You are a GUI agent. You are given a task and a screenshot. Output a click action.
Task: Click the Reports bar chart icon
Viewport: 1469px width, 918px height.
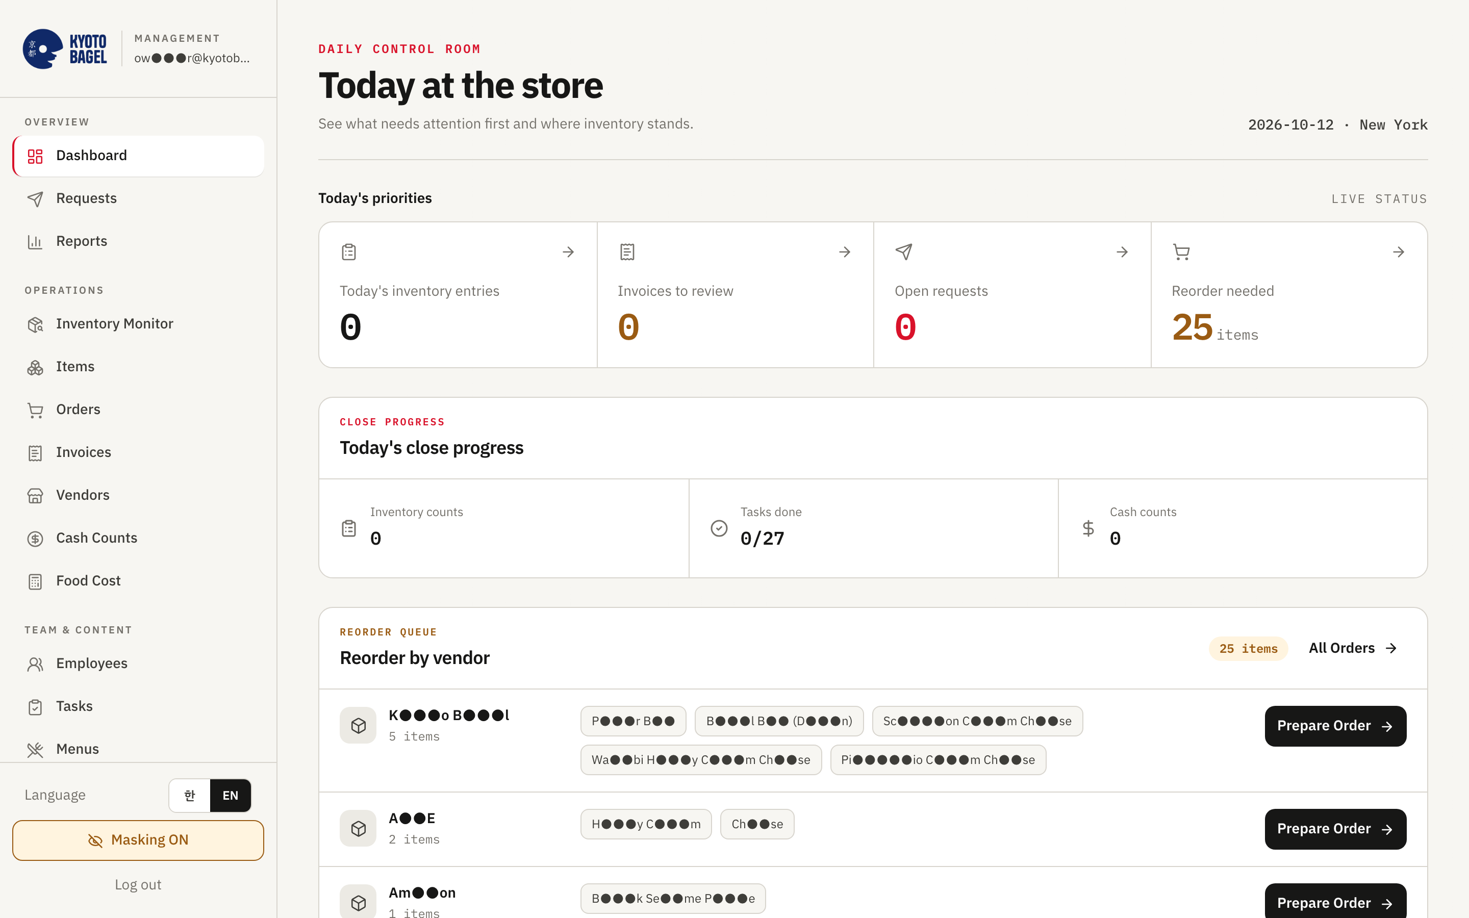[35, 242]
